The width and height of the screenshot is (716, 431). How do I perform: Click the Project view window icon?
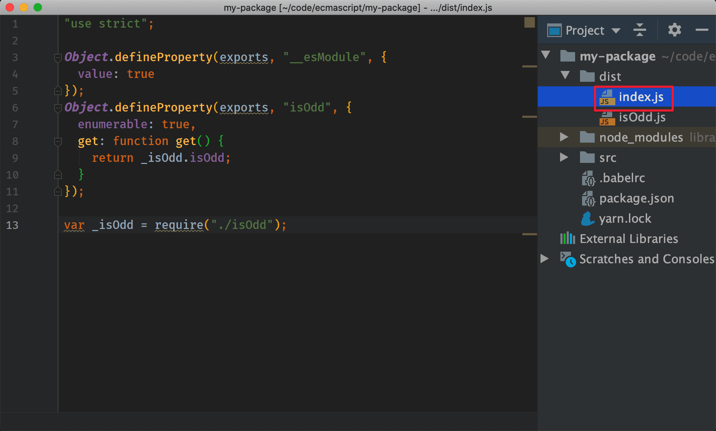point(554,30)
